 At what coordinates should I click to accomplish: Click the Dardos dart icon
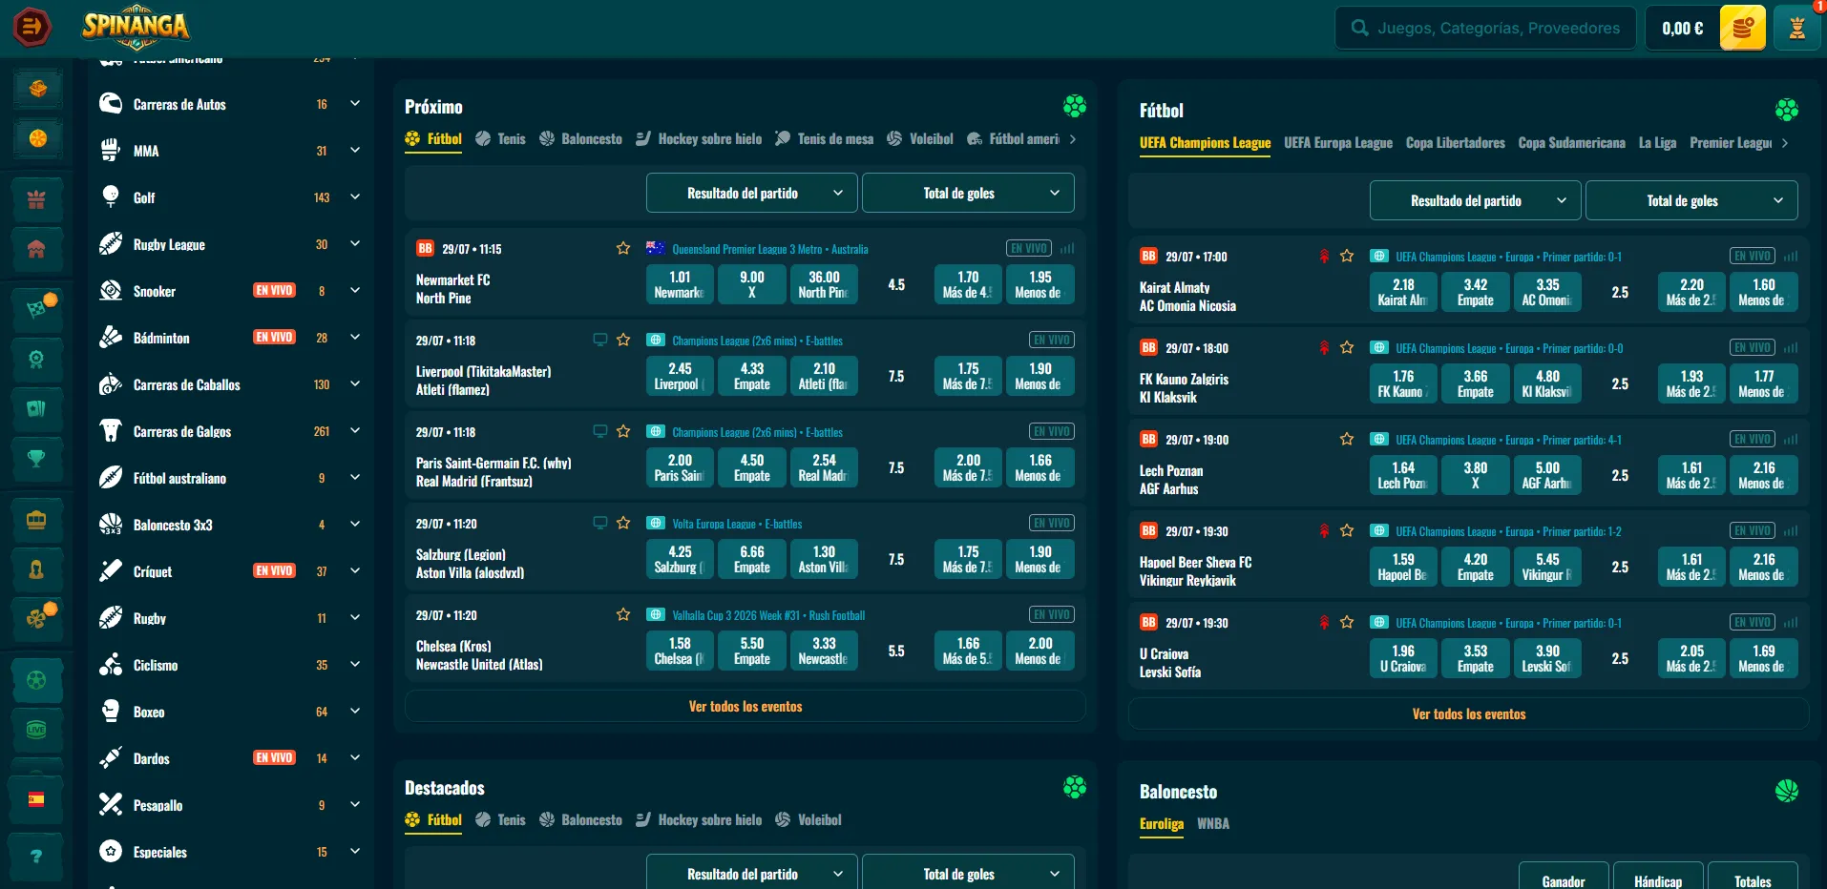111,757
